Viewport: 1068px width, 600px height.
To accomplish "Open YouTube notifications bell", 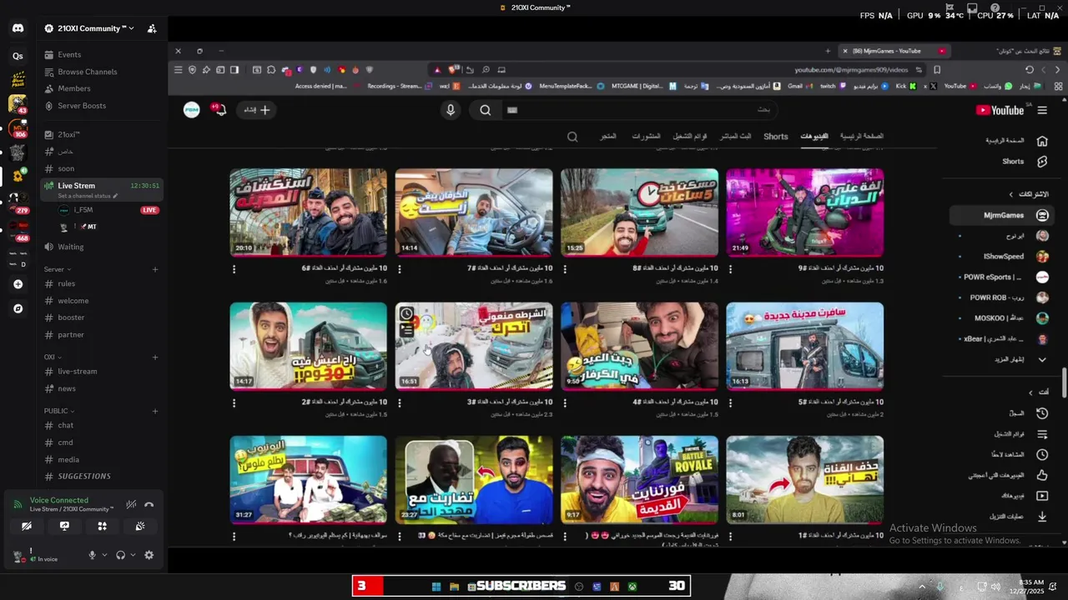I will pyautogui.click(x=219, y=109).
